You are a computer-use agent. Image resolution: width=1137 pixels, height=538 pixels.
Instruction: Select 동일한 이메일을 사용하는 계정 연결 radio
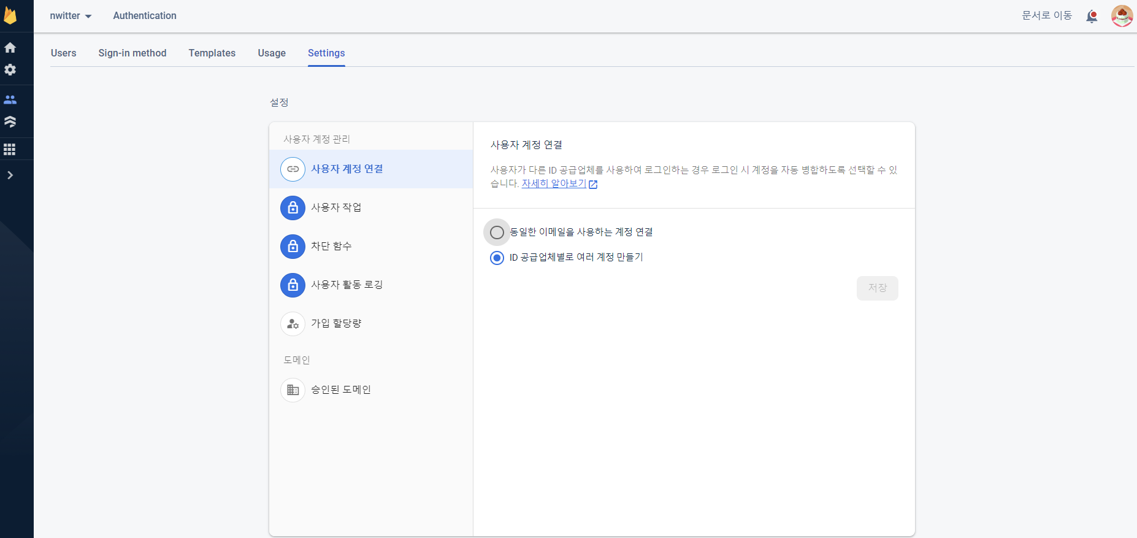(497, 232)
